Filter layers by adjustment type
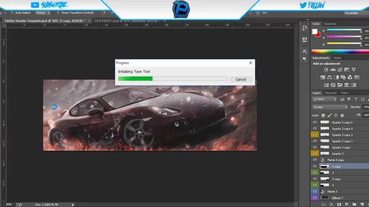Viewport: 369px width, 207px height. tap(349, 99)
